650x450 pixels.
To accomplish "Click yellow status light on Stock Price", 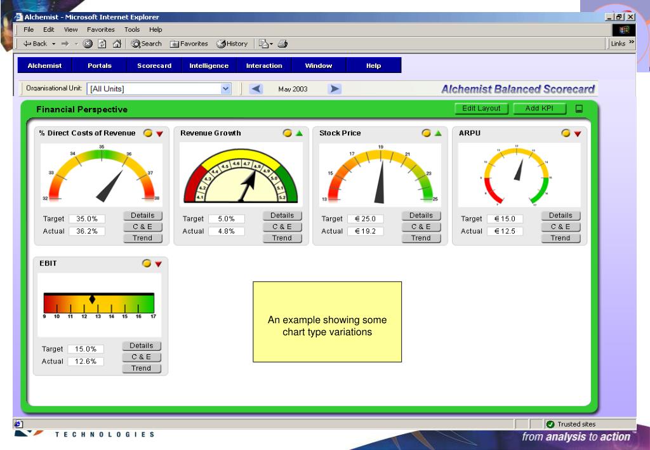I will [426, 133].
